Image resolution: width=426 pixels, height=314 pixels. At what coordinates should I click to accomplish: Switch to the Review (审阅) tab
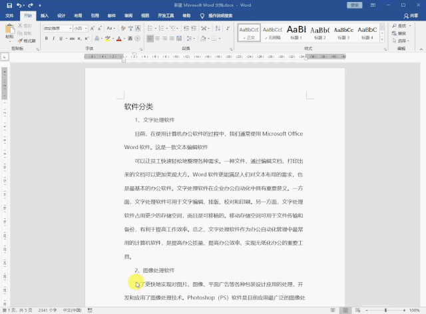(x=128, y=15)
